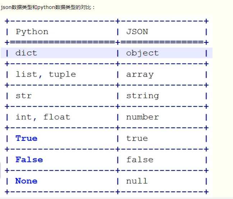Viewport: 233px width, 199px height.
Task: Click the Python column header
Action: click(x=32, y=32)
